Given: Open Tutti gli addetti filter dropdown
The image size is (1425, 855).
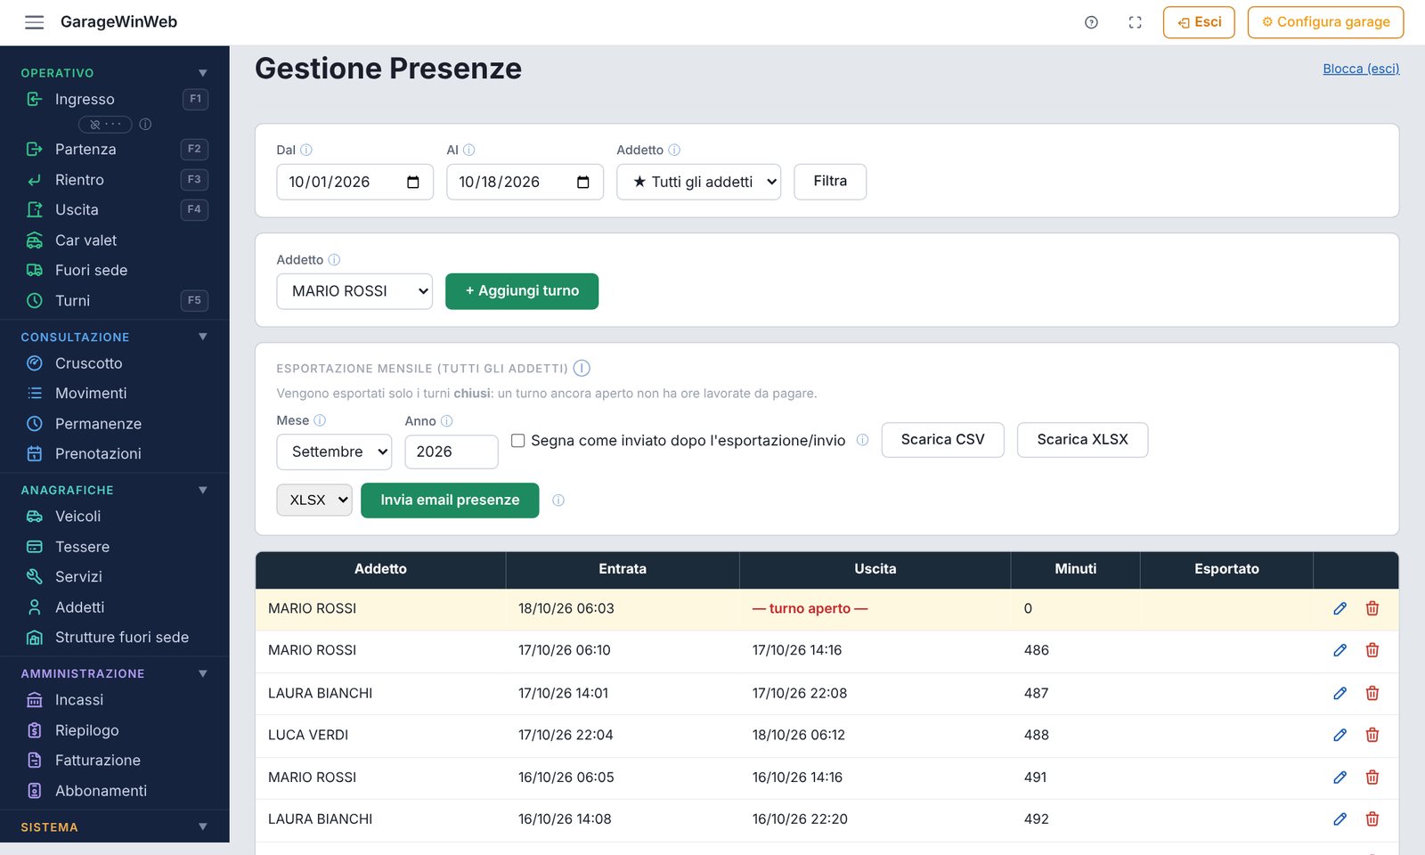Looking at the screenshot, I should tap(699, 182).
